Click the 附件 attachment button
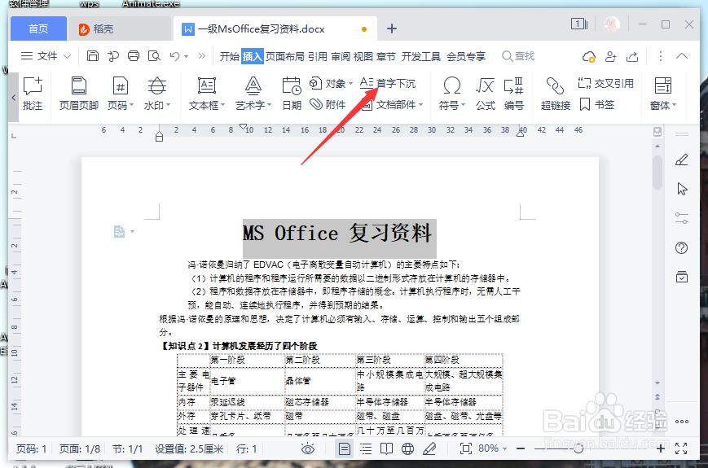This screenshot has height=468, width=708. [328, 105]
